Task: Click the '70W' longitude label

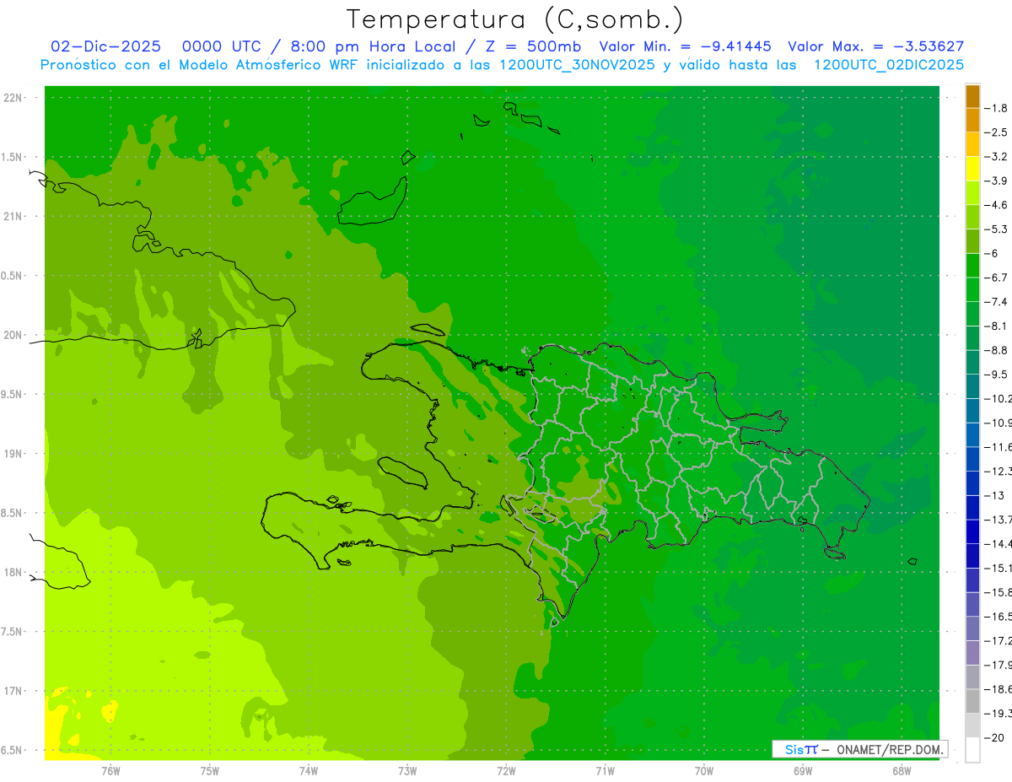Action: 704,770
